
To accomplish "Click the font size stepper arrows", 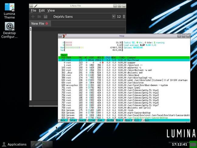I will (x=124, y=17).
